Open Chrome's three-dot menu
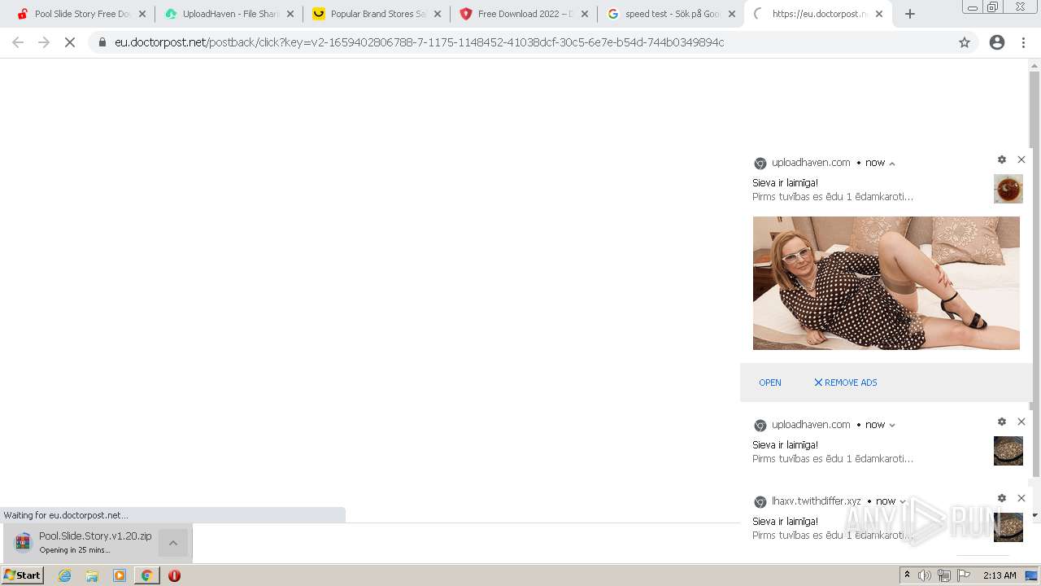The height and width of the screenshot is (586, 1041). click(1023, 42)
